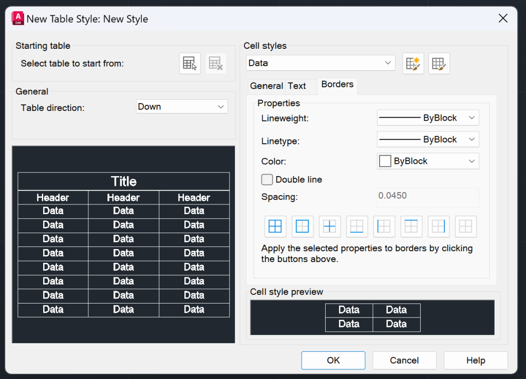Expand the Table direction dropdown
526x379 pixels.
coord(182,107)
